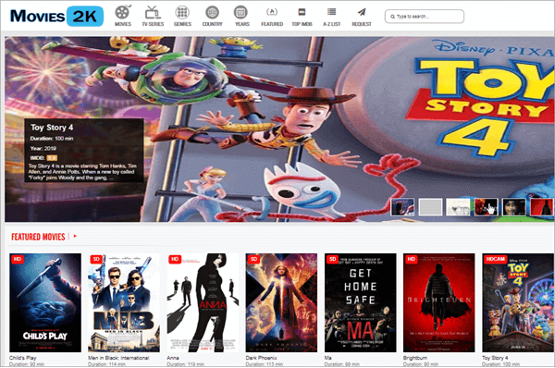Open the Child's Play poster

click(45, 302)
